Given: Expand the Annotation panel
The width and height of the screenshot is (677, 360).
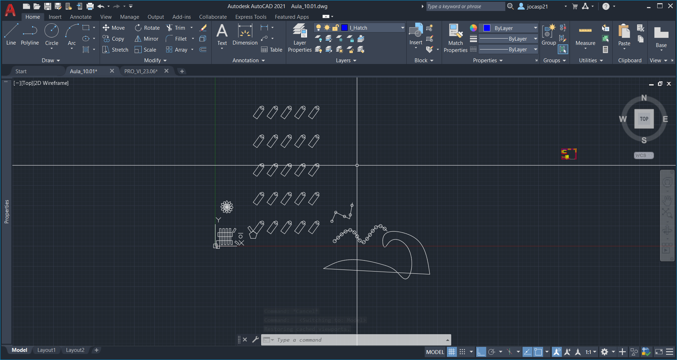Looking at the screenshot, I should [248, 60].
